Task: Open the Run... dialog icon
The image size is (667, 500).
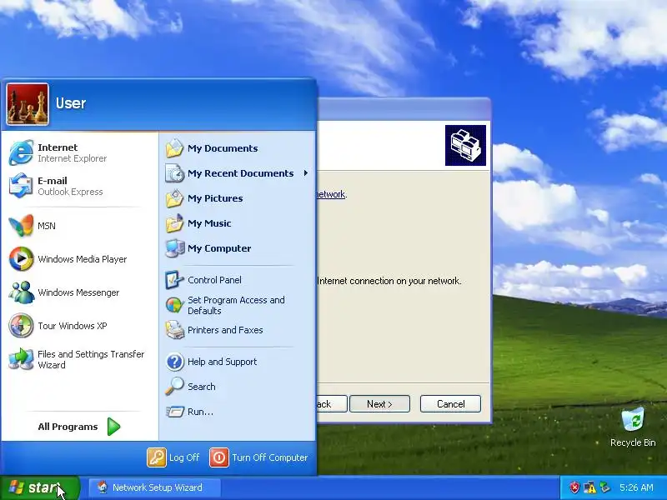Action: (174, 412)
